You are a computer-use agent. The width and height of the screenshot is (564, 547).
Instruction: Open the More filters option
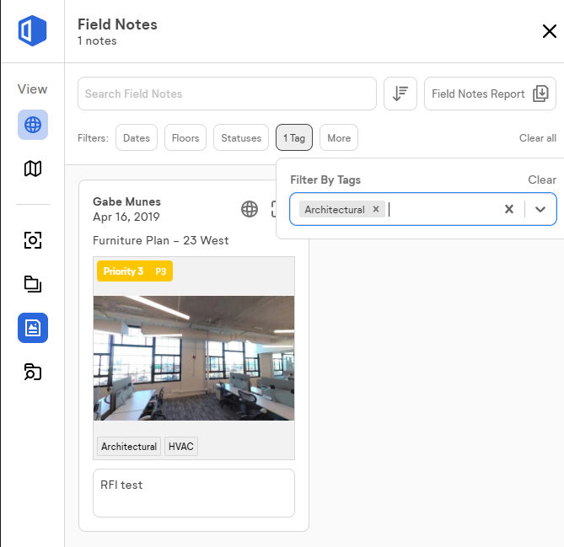pyautogui.click(x=339, y=137)
